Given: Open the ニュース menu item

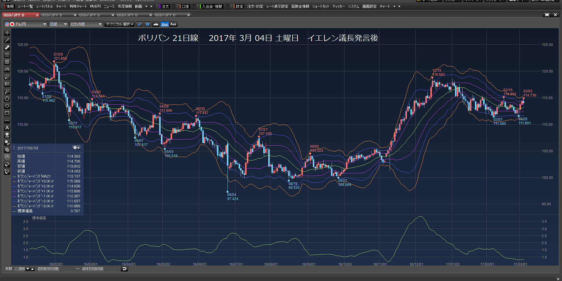Looking at the screenshot, I should pyautogui.click(x=109, y=6).
